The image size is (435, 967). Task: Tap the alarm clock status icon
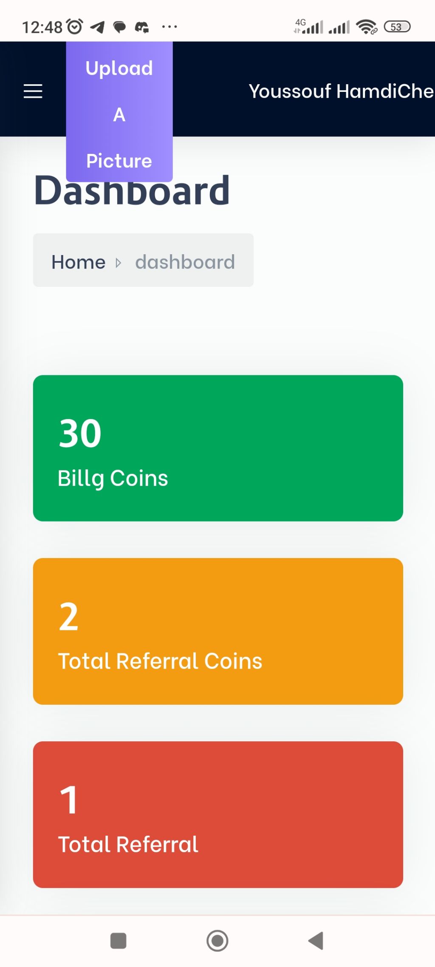point(75,27)
